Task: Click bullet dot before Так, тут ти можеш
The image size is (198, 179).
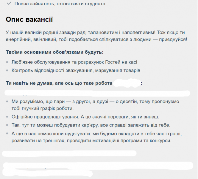Action: click(x=7, y=125)
